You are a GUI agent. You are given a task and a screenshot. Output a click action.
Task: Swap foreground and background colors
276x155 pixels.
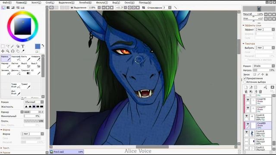[43, 46]
